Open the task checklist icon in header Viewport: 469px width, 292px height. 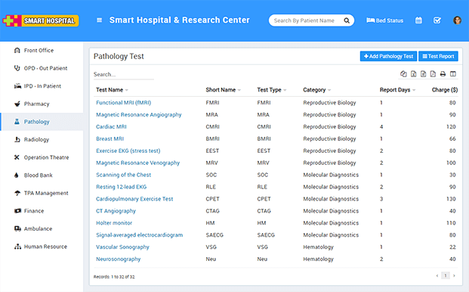pyautogui.click(x=437, y=20)
